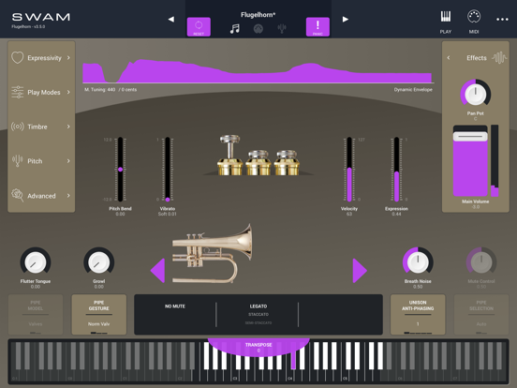Click the Timbre sound-wave icon

pyautogui.click(x=18, y=127)
